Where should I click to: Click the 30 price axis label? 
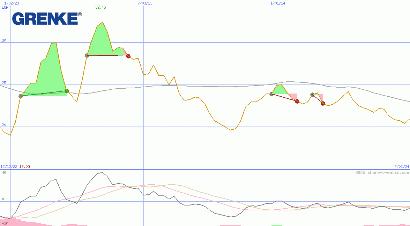point(4,40)
